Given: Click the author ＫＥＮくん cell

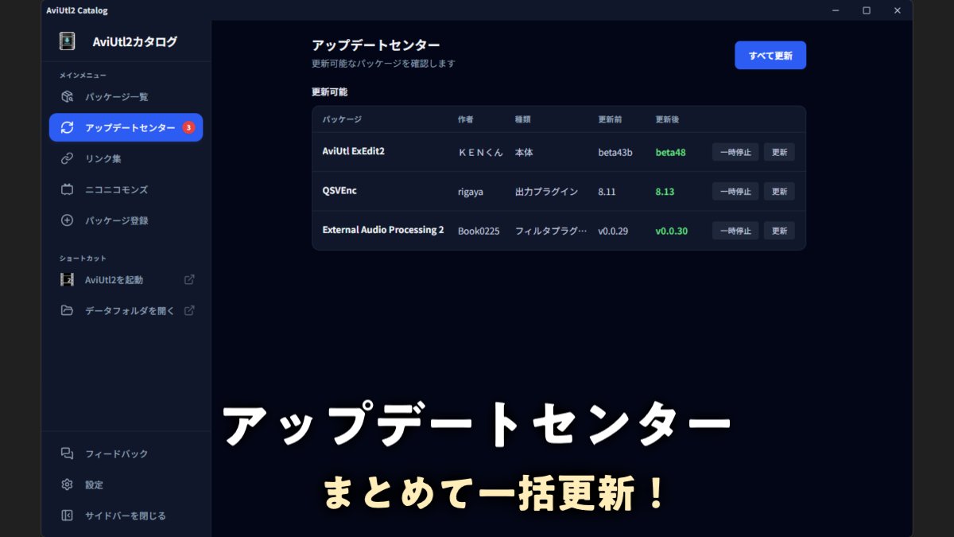Looking at the screenshot, I should point(480,152).
